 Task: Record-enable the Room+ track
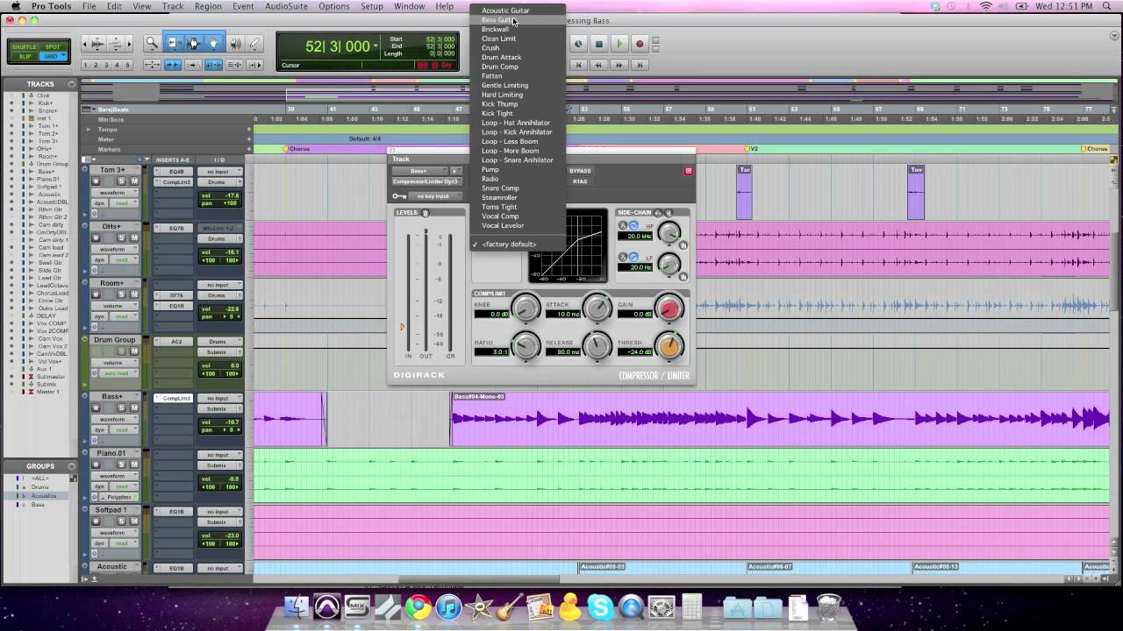[x=96, y=294]
